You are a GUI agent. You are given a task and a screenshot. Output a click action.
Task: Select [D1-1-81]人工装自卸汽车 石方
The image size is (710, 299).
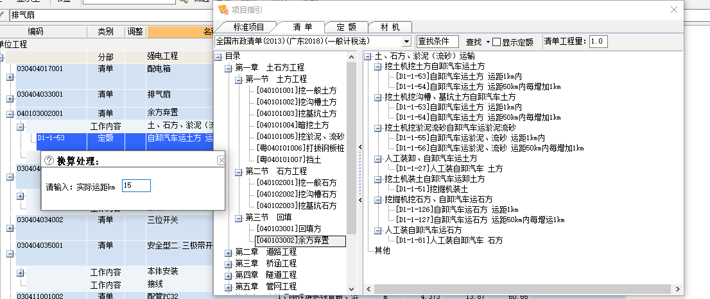coord(449,240)
